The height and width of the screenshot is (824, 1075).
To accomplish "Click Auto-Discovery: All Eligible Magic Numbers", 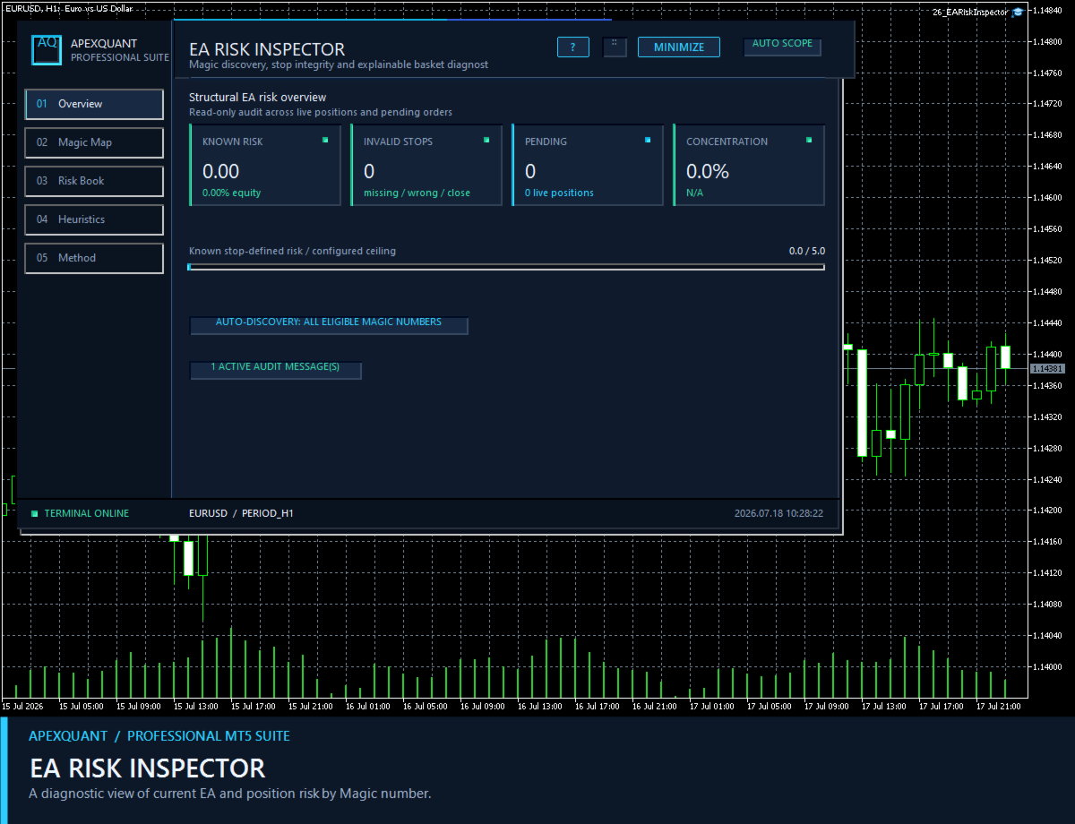I will coord(329,324).
